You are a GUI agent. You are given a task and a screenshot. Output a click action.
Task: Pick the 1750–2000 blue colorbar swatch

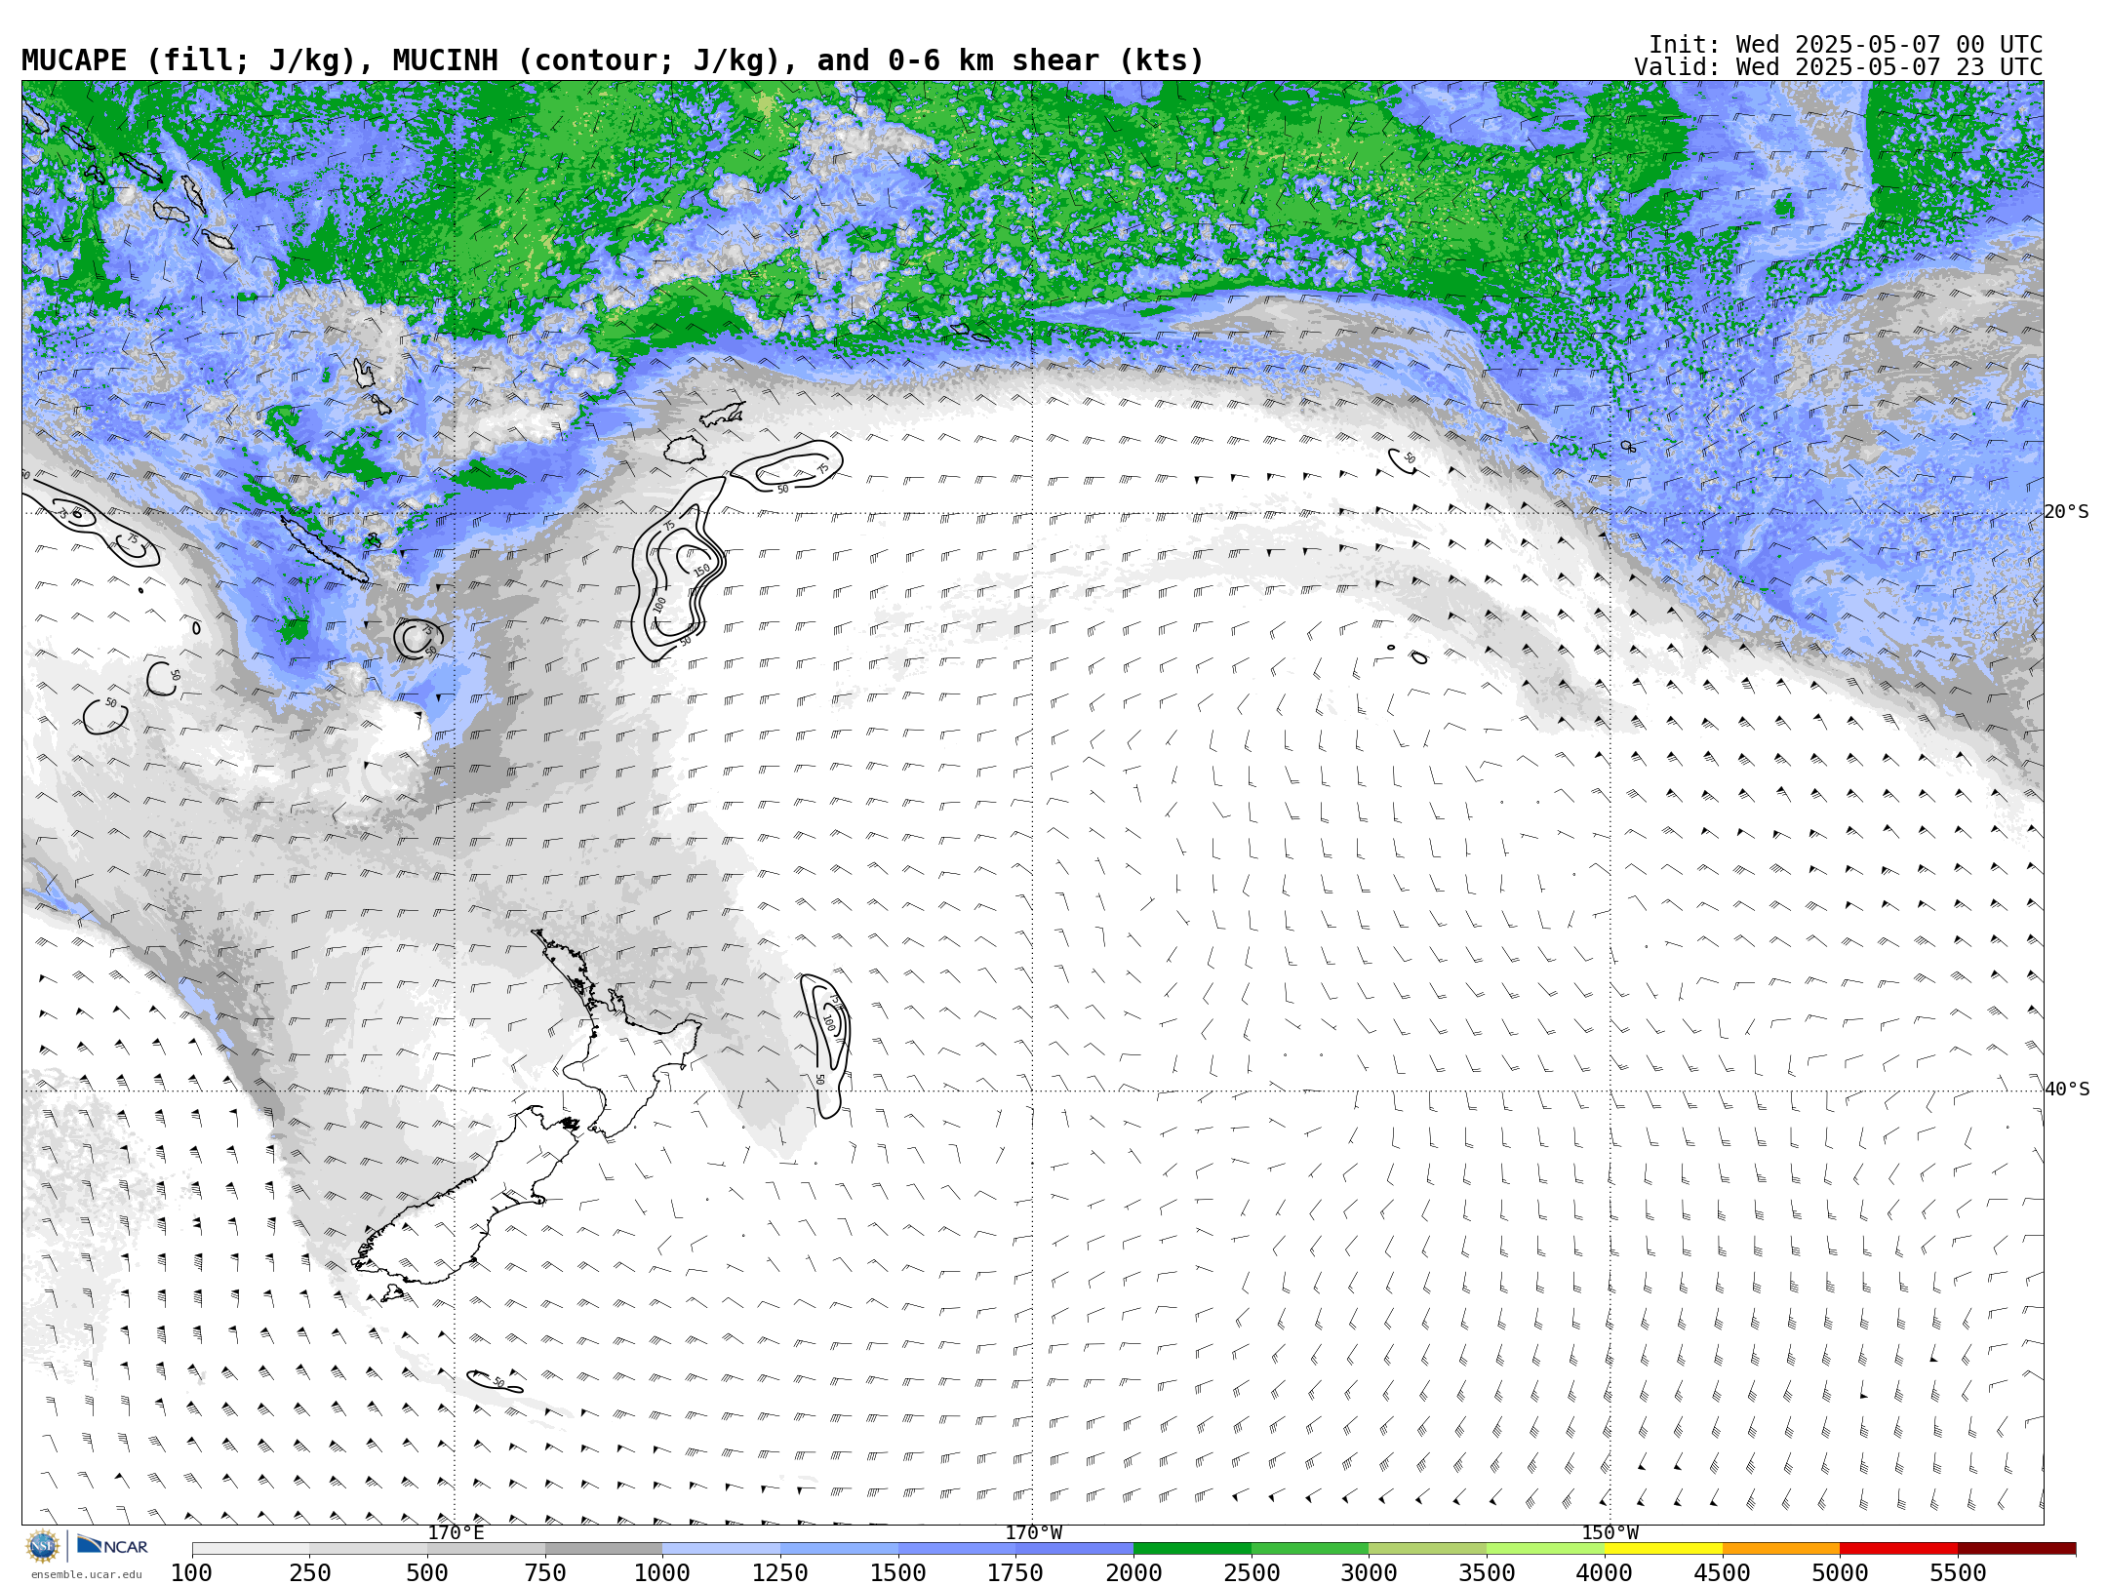pos(1074,1549)
